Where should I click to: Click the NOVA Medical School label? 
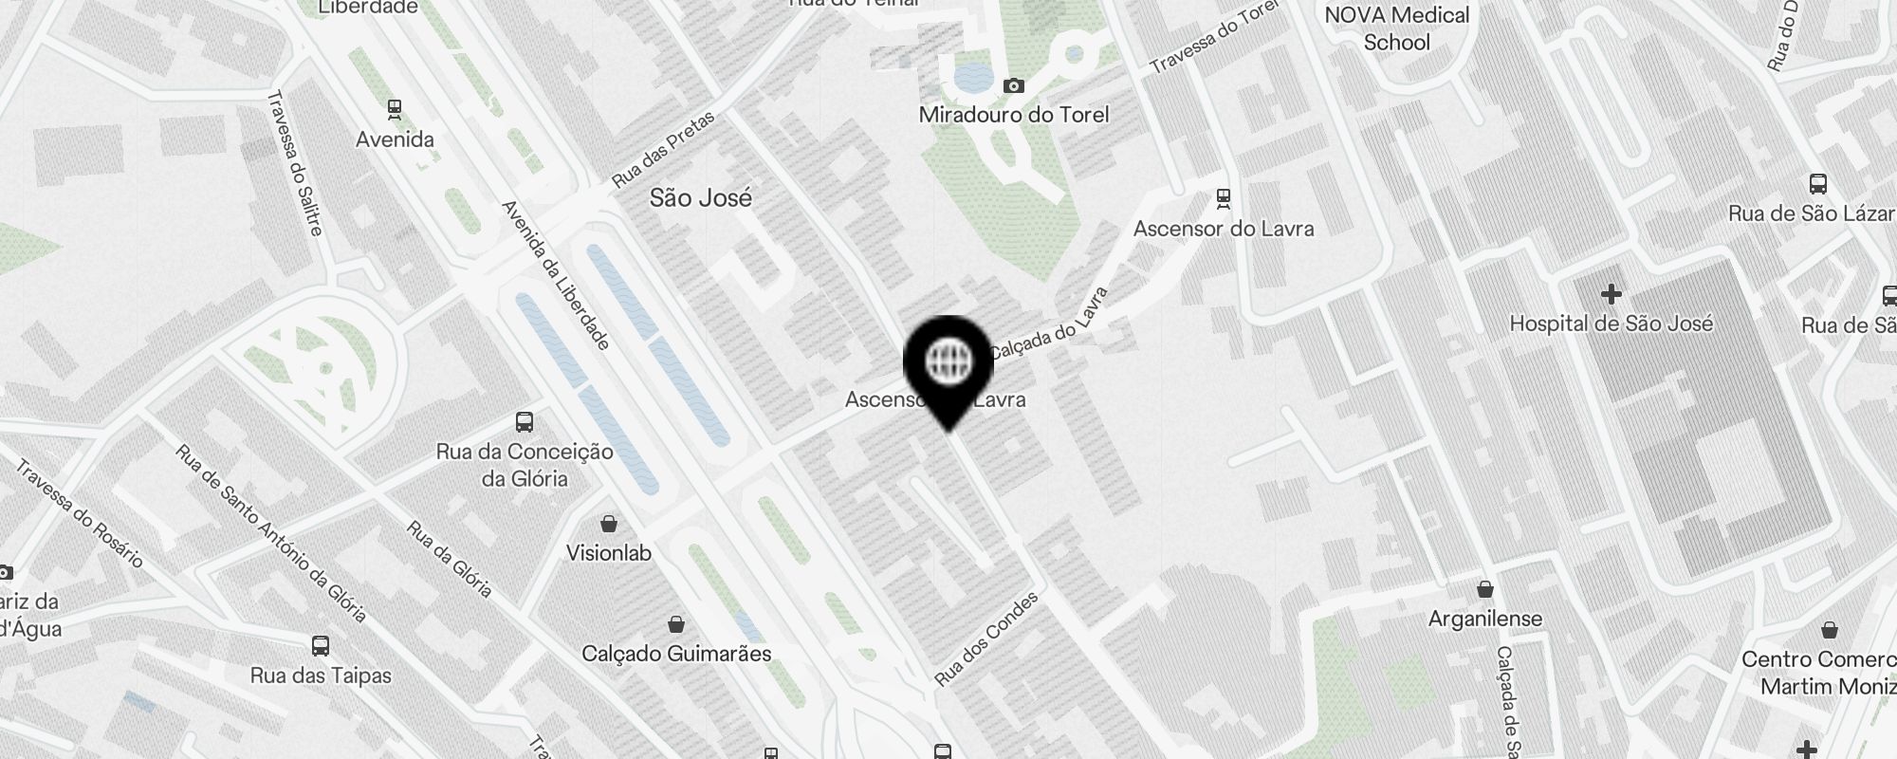point(1397,28)
